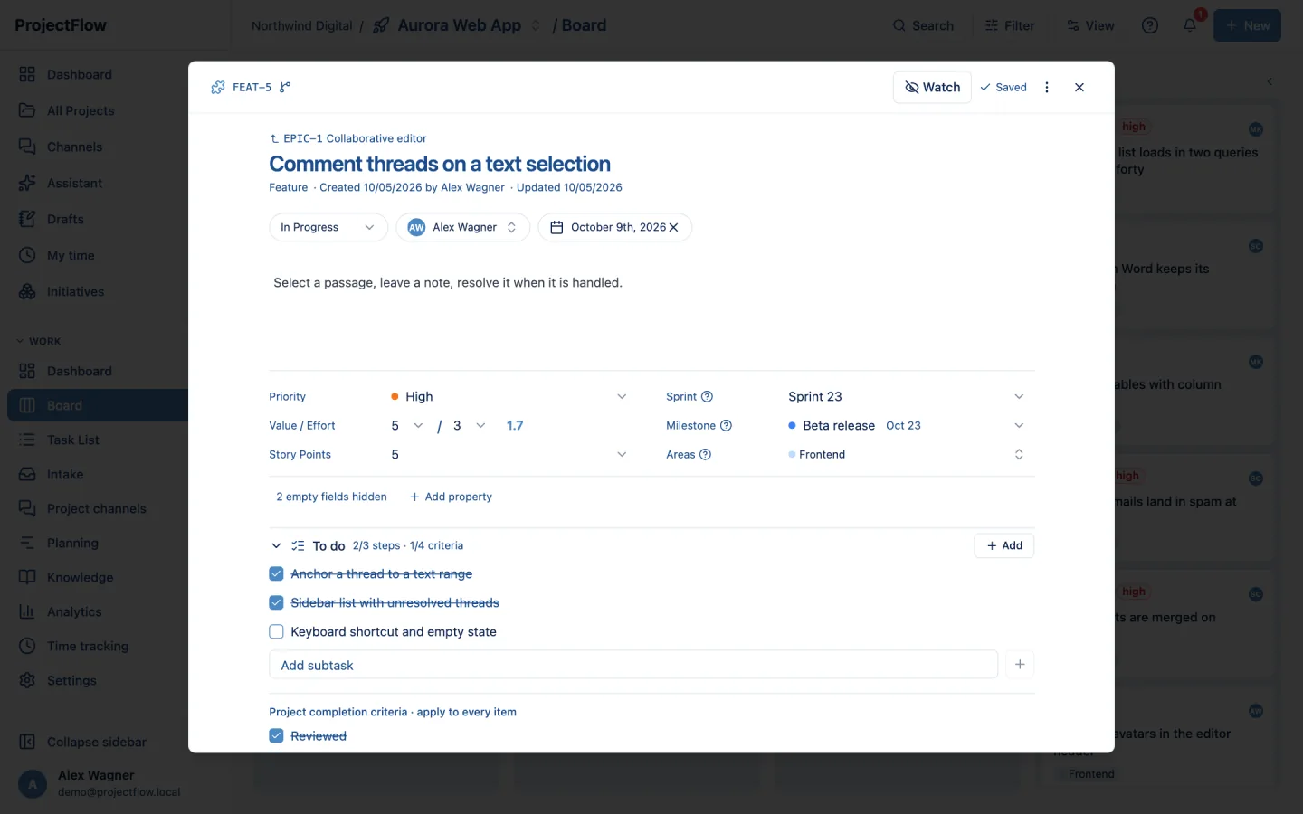Open the Frontend areas selector
1303x814 pixels.
(908, 455)
